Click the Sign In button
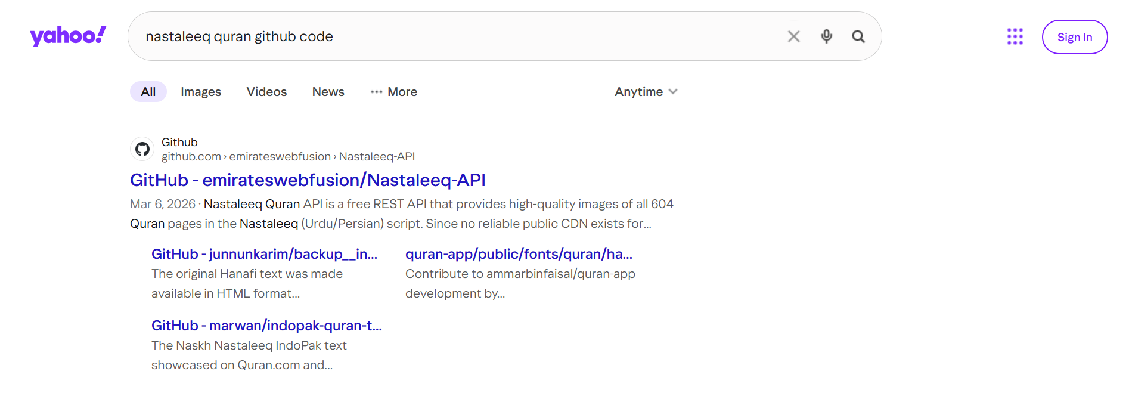 click(1074, 37)
